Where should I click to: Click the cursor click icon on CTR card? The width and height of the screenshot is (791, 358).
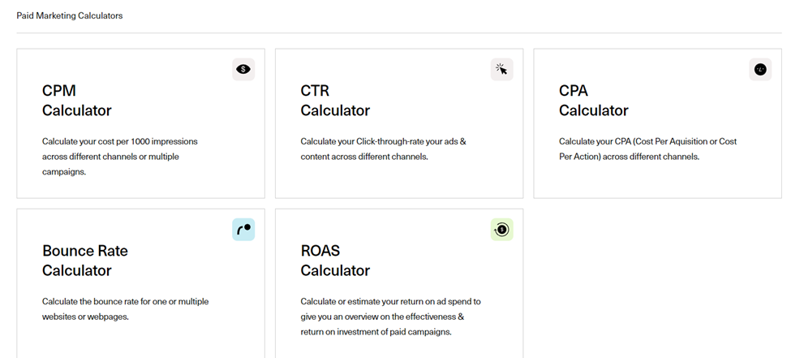click(501, 70)
